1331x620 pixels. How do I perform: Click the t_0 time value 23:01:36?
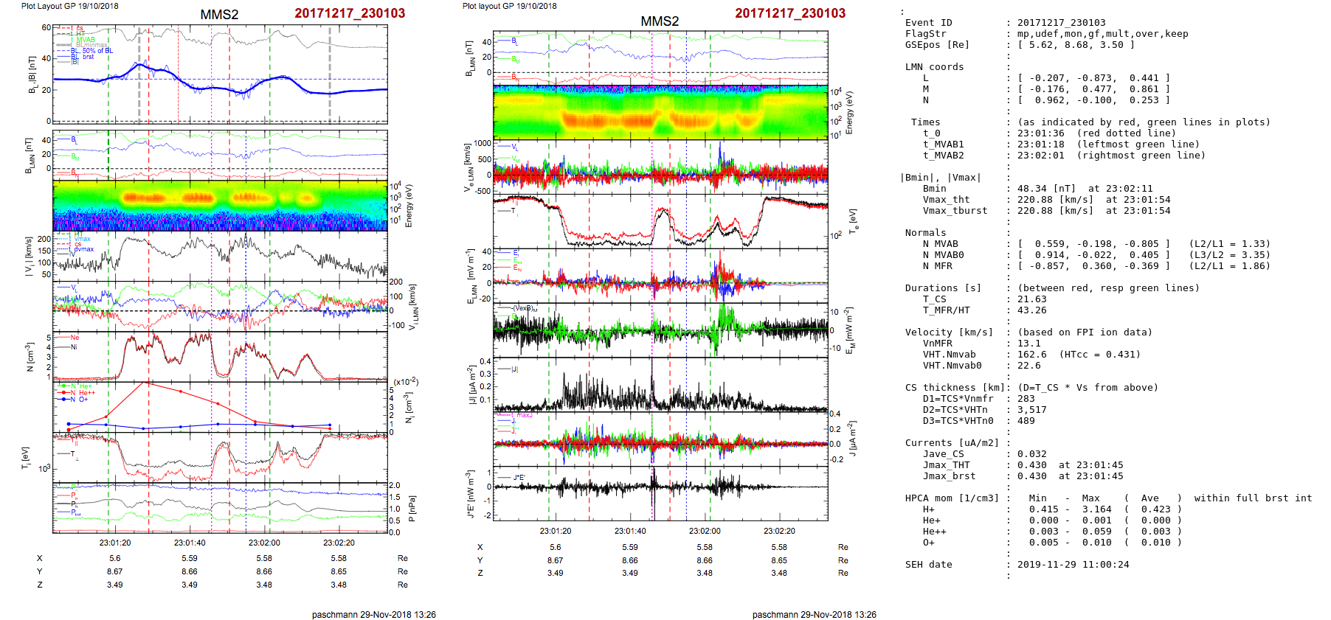click(x=1040, y=133)
